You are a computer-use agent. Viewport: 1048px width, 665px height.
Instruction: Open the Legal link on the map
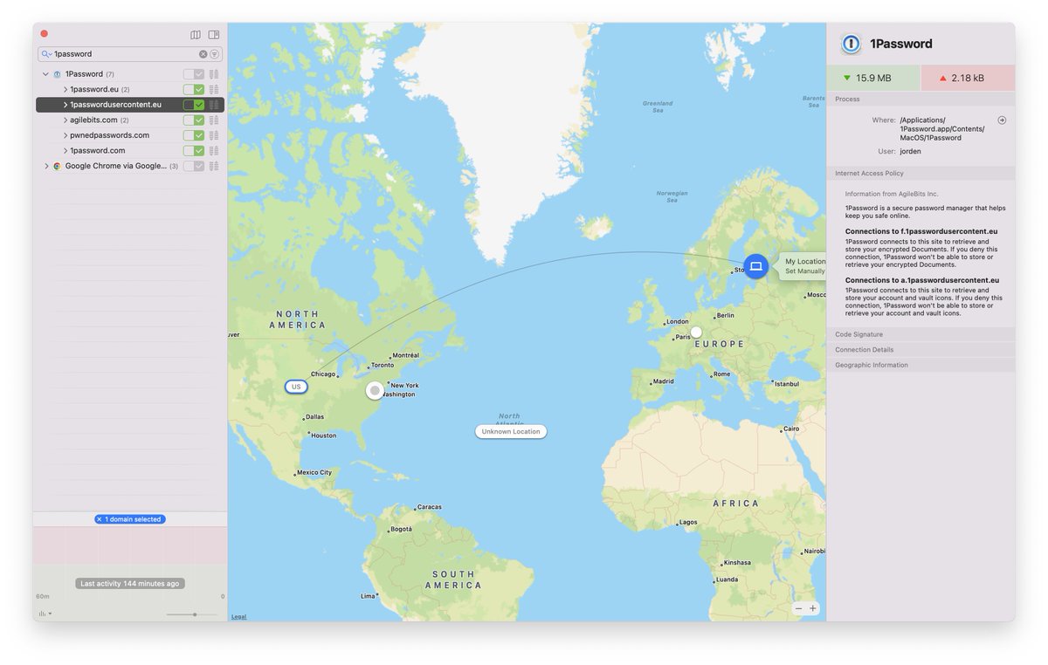[x=238, y=617]
